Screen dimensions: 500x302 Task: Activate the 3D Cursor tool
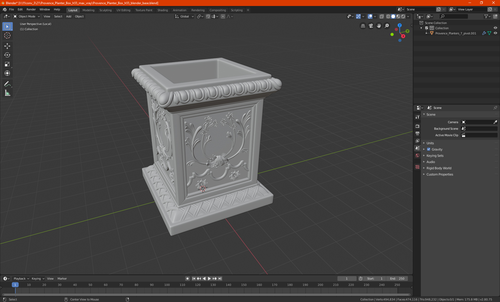pyautogui.click(x=7, y=35)
